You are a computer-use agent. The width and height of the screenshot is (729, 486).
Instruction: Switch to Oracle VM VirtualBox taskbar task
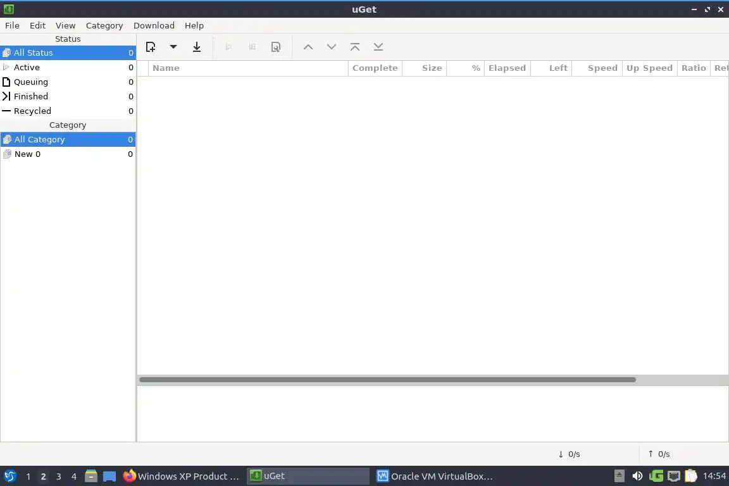[435, 477]
